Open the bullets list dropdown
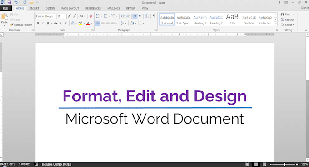The image size is (309, 167). (x=101, y=16)
